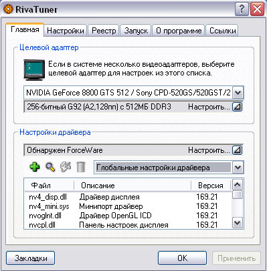Image resolution: width=267 pixels, height=271 pixels.
Task: Click the monitor icon in Целевой адаптер
Action: pos(34,69)
